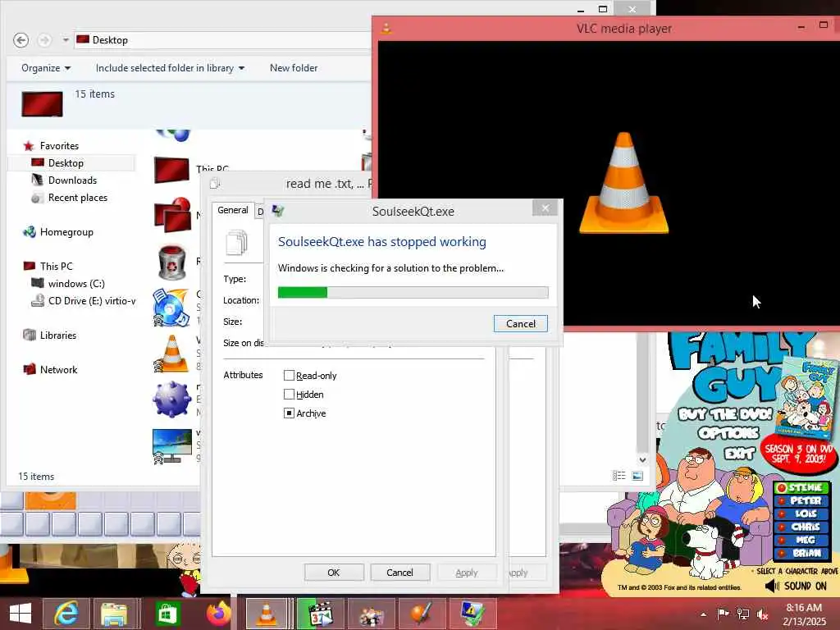Select the purple spiky ball file icon
This screenshot has width=840, height=630.
coord(171,399)
